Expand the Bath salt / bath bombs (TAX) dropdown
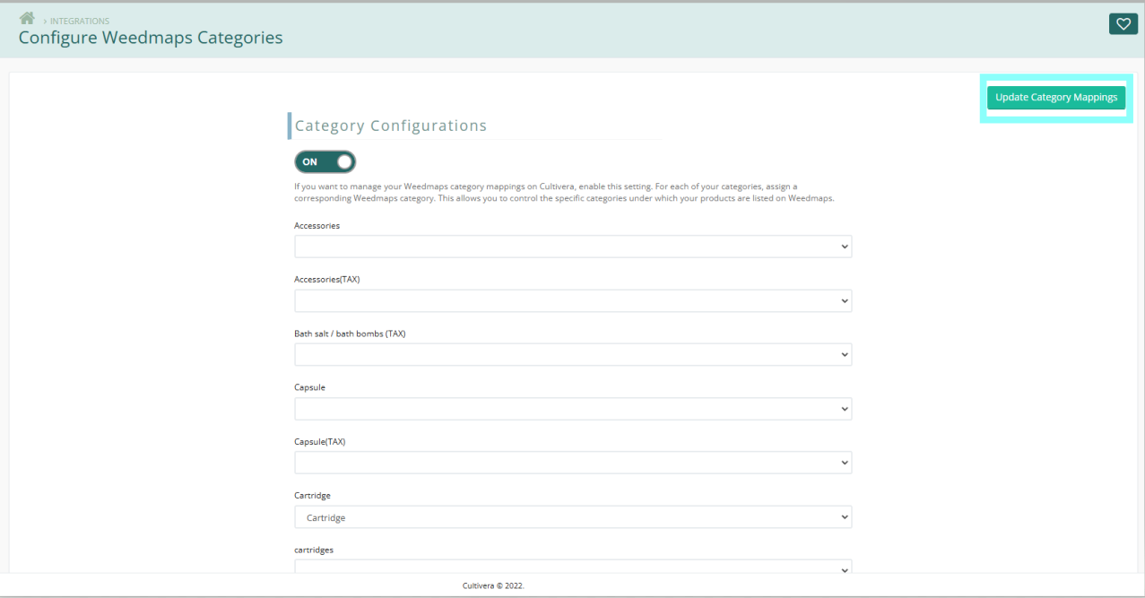This screenshot has height=598, width=1145. (573, 354)
